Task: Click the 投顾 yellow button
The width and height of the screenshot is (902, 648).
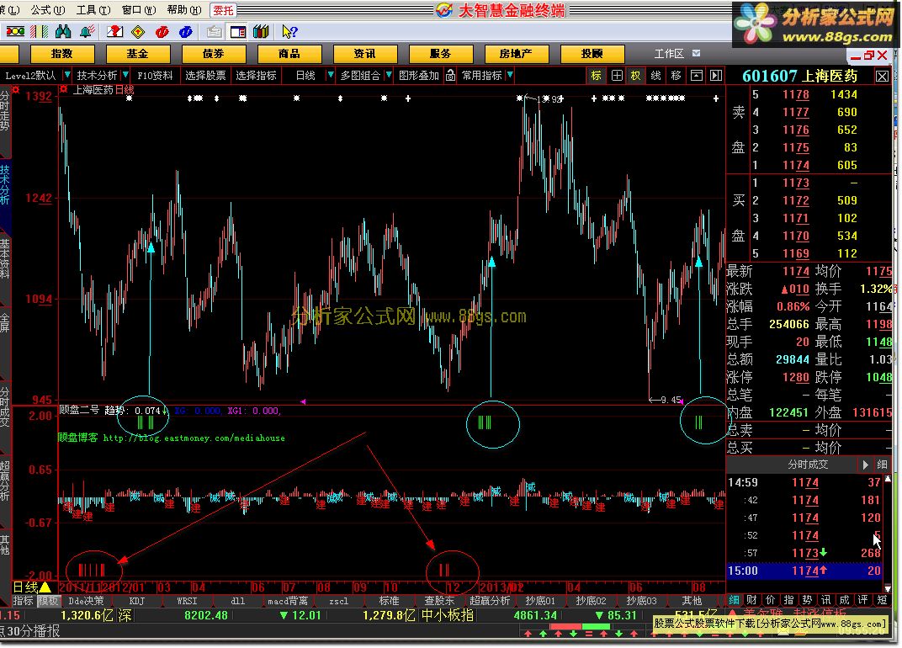Action: coord(592,54)
